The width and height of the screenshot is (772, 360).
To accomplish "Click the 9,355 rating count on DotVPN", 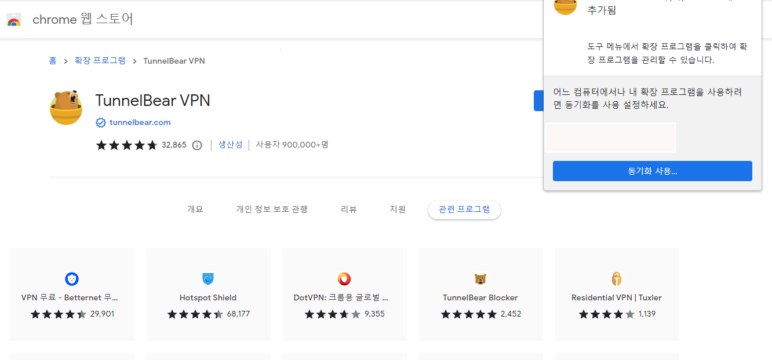I will [374, 314].
